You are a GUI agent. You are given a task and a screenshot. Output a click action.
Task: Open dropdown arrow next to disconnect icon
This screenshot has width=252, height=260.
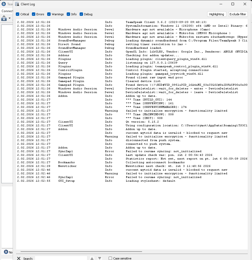(10, 18)
